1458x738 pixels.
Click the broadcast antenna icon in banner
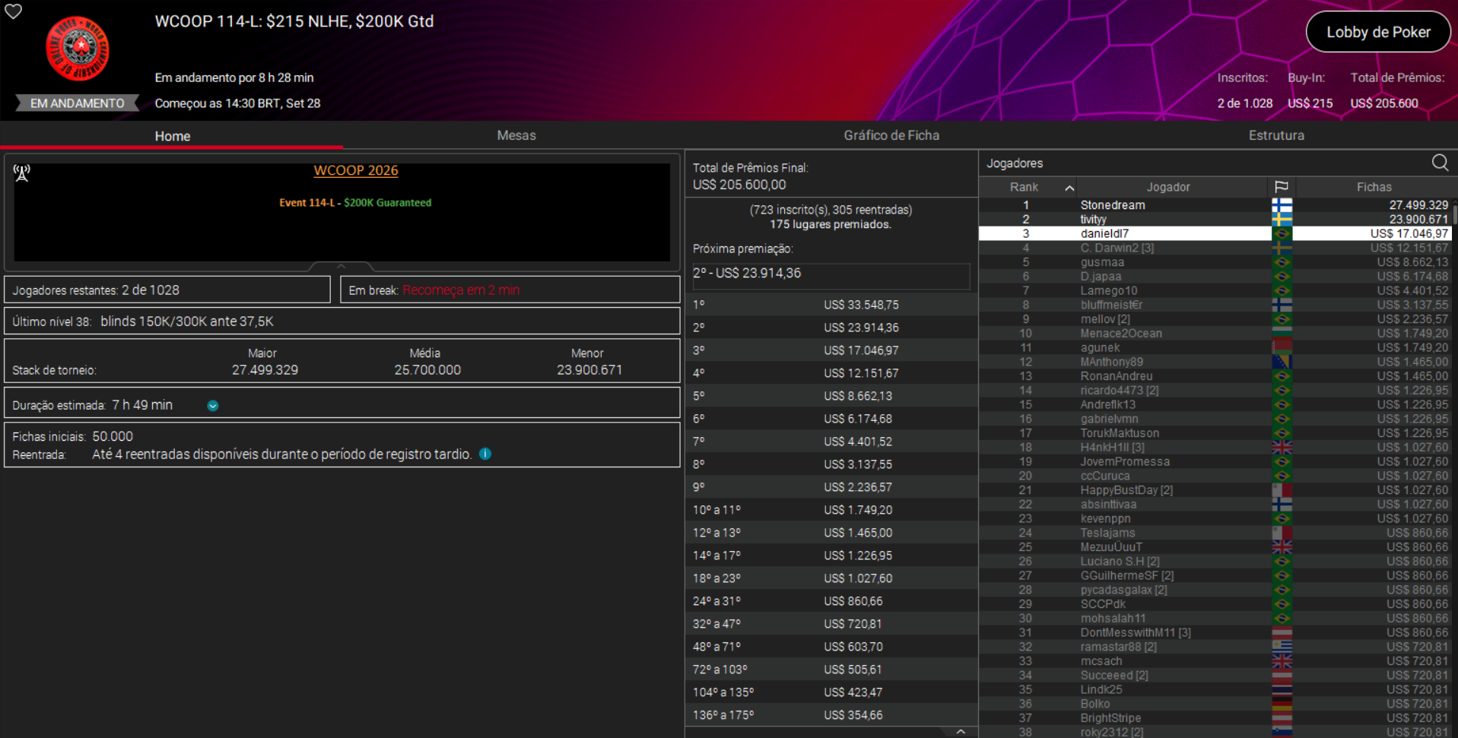(22, 173)
